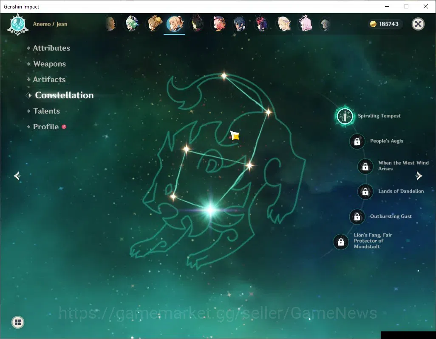This screenshot has width=436, height=339.
Task: Select the Constellation section
Action: click(64, 95)
